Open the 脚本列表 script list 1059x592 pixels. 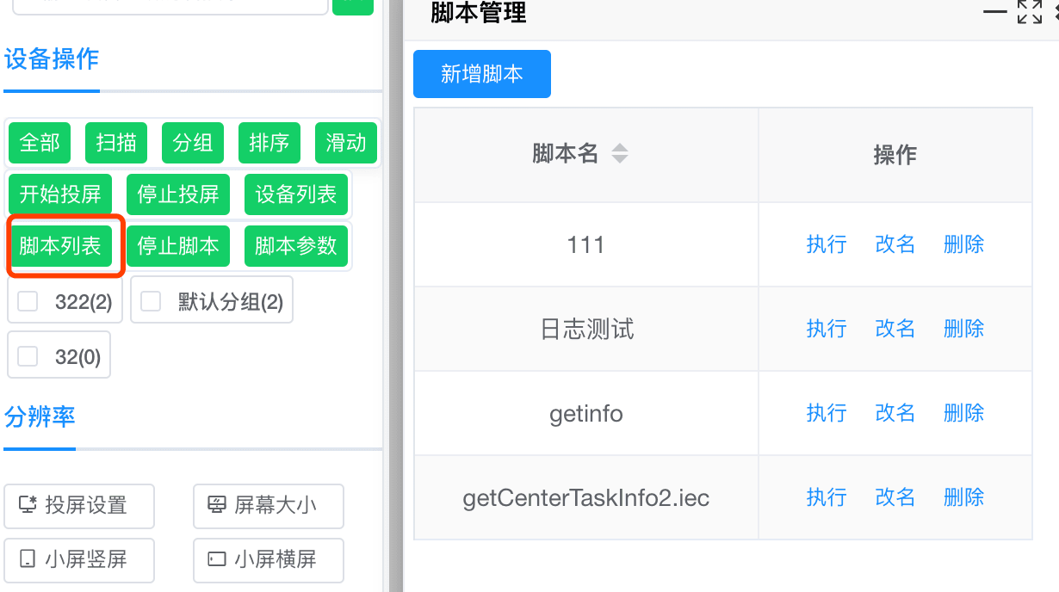click(60, 246)
